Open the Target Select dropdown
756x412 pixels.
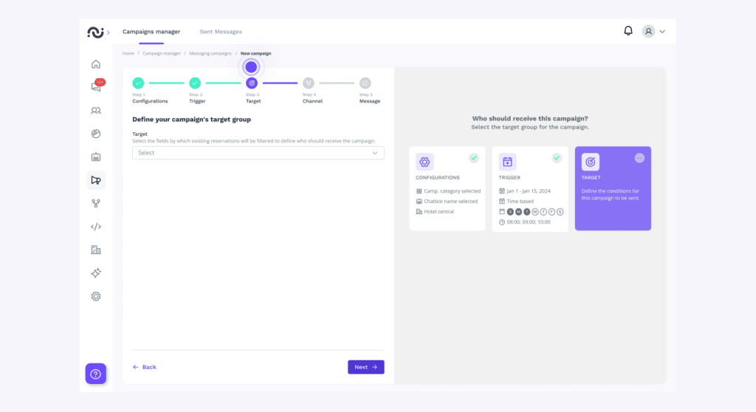[258, 153]
